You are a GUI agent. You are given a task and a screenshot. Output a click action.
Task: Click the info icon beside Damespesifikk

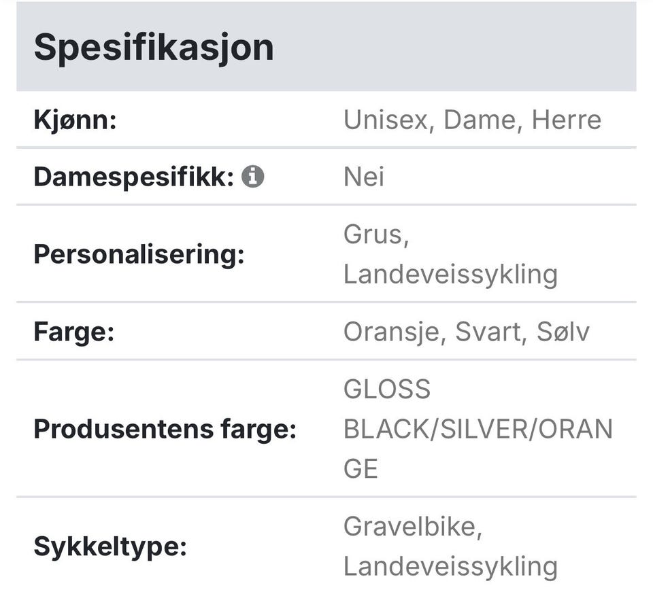pos(252,177)
